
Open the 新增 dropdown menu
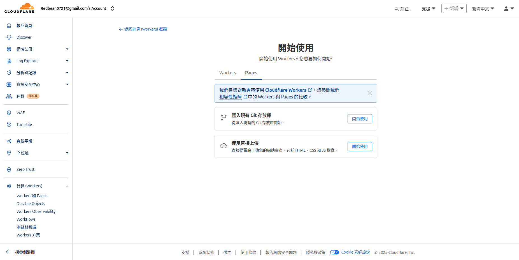pyautogui.click(x=454, y=8)
